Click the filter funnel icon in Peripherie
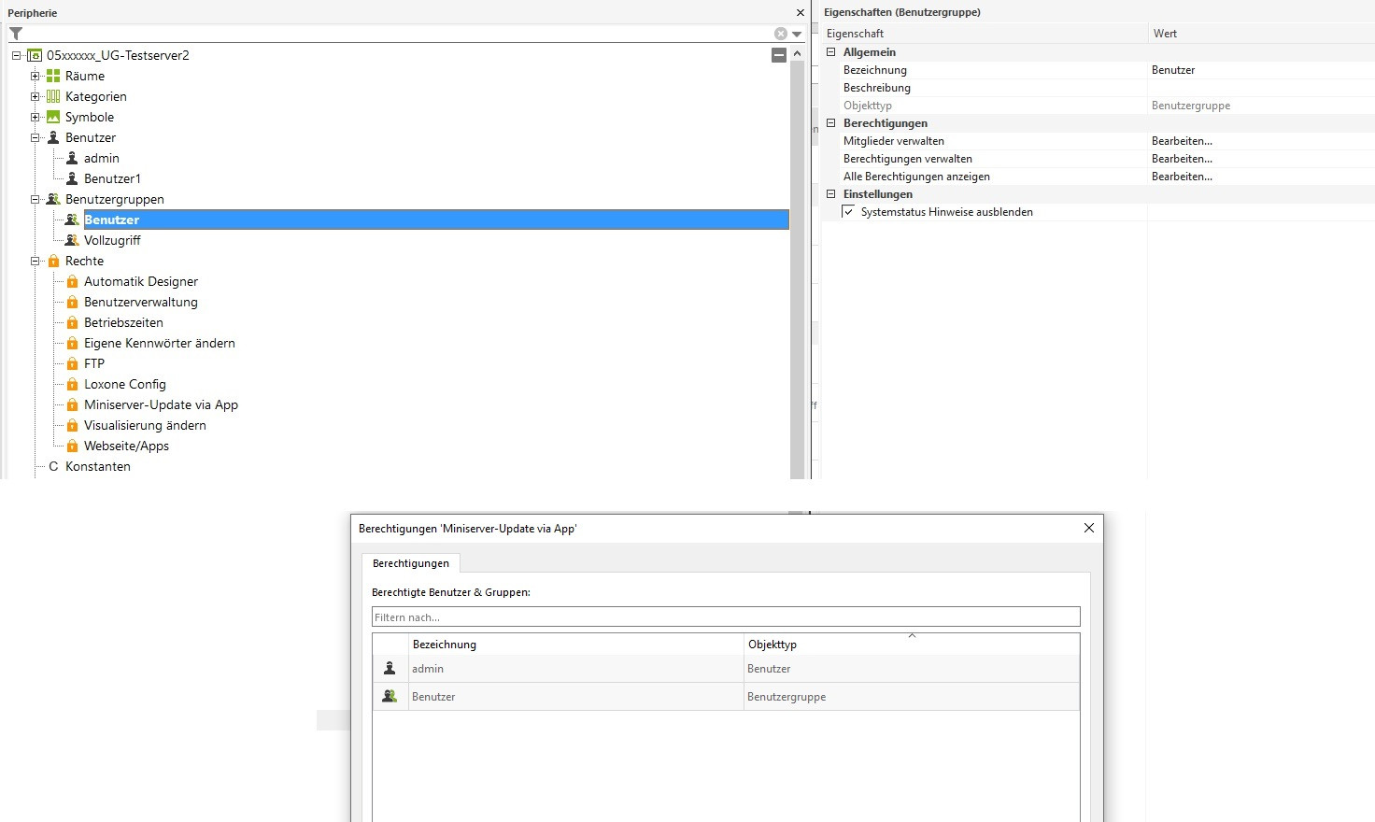This screenshot has height=822, width=1375. point(16,34)
